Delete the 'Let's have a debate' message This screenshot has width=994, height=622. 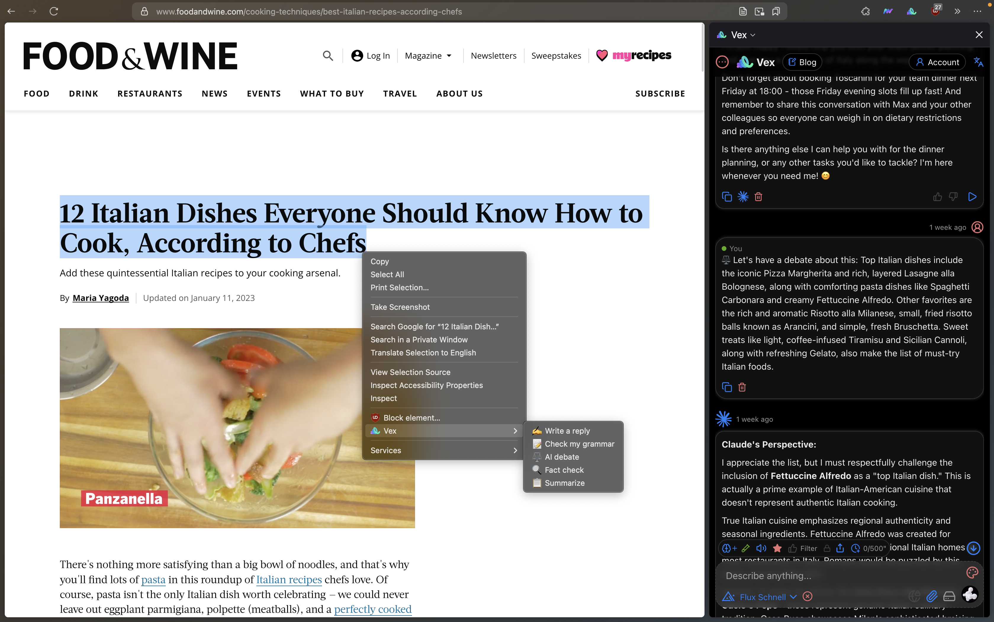click(x=742, y=387)
